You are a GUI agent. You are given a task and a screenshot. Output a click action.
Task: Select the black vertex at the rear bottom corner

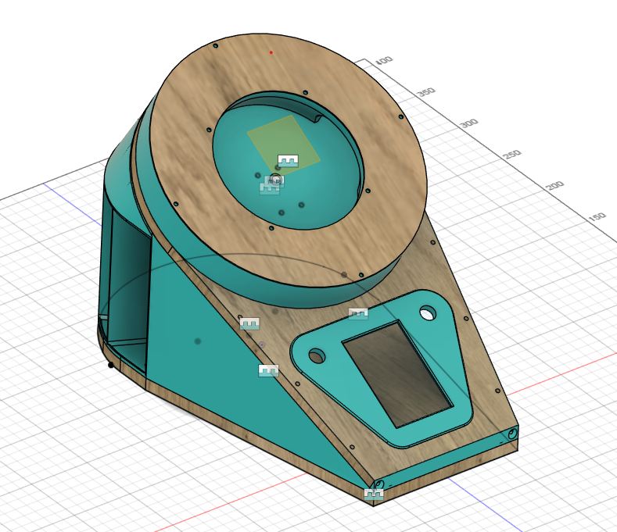[x=110, y=365]
